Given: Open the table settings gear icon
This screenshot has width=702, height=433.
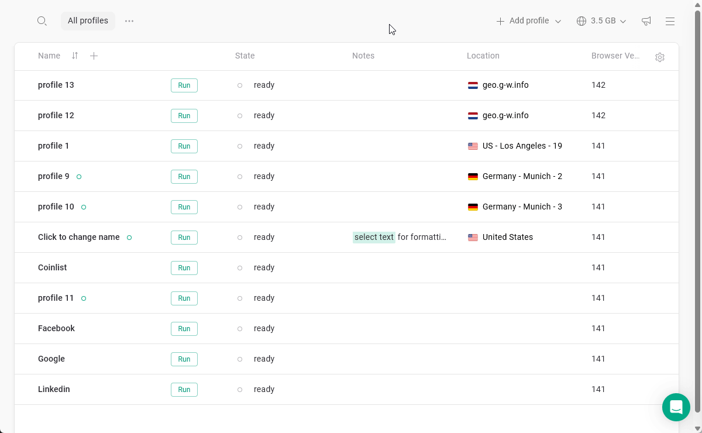Looking at the screenshot, I should [660, 57].
